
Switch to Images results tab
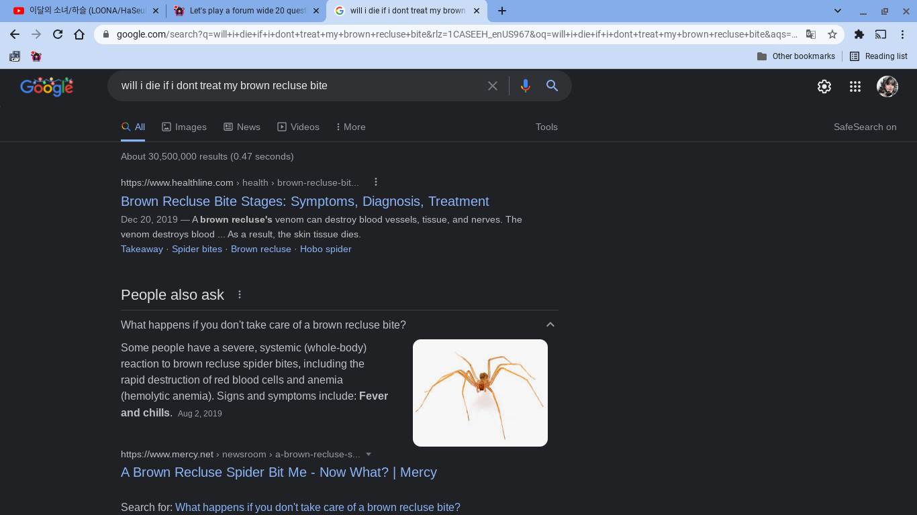[x=184, y=127]
